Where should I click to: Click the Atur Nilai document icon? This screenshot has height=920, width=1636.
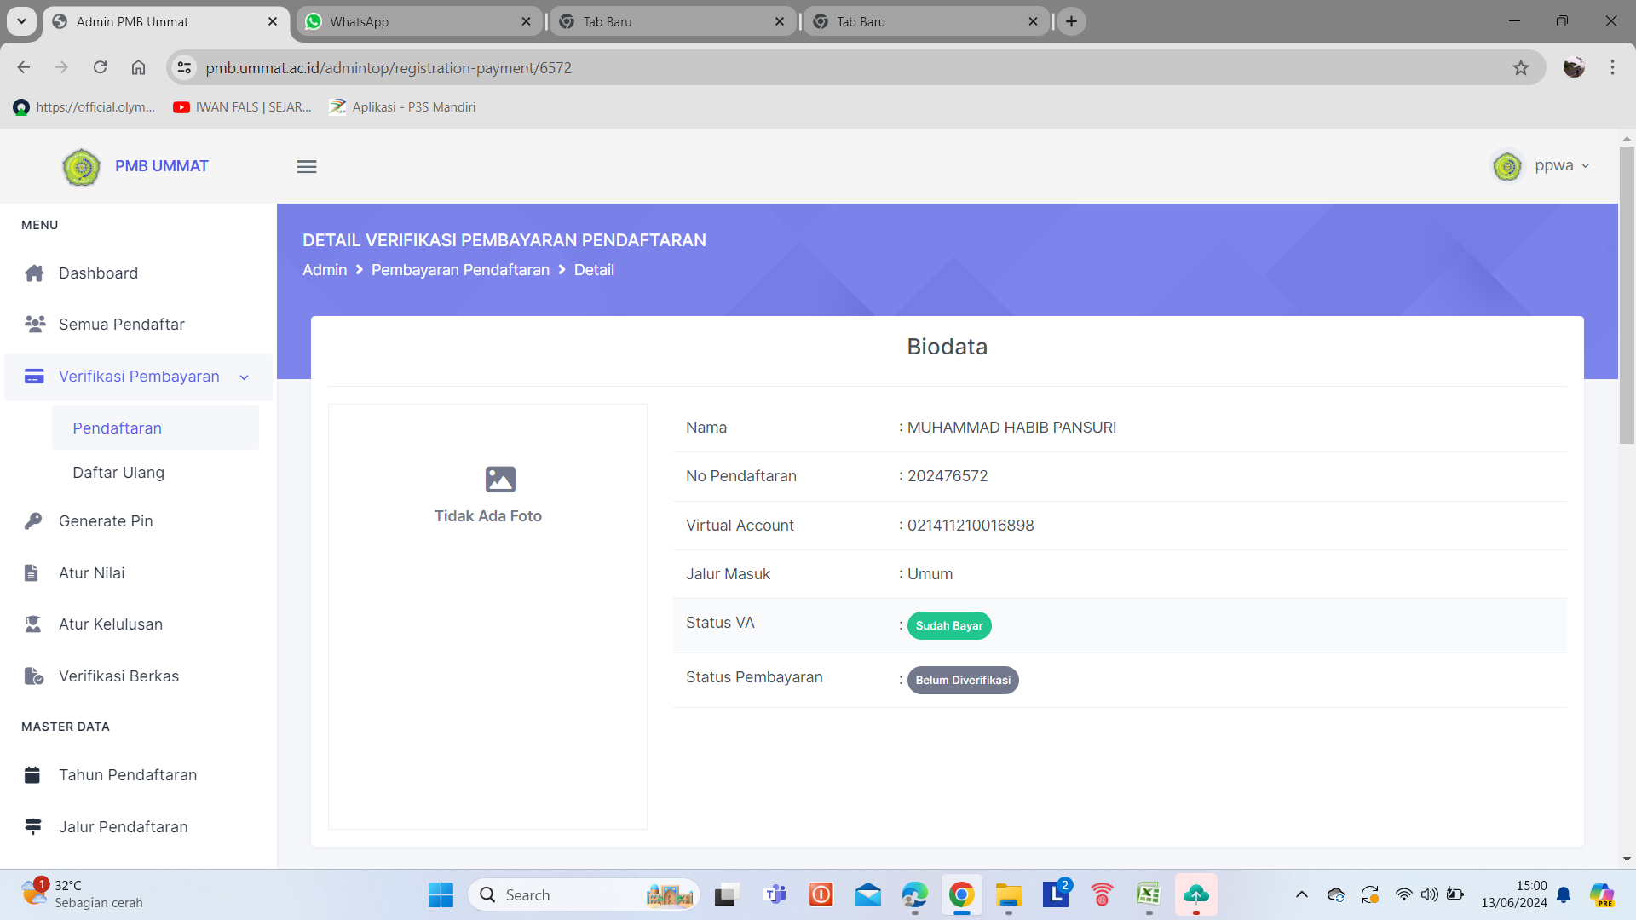point(32,573)
